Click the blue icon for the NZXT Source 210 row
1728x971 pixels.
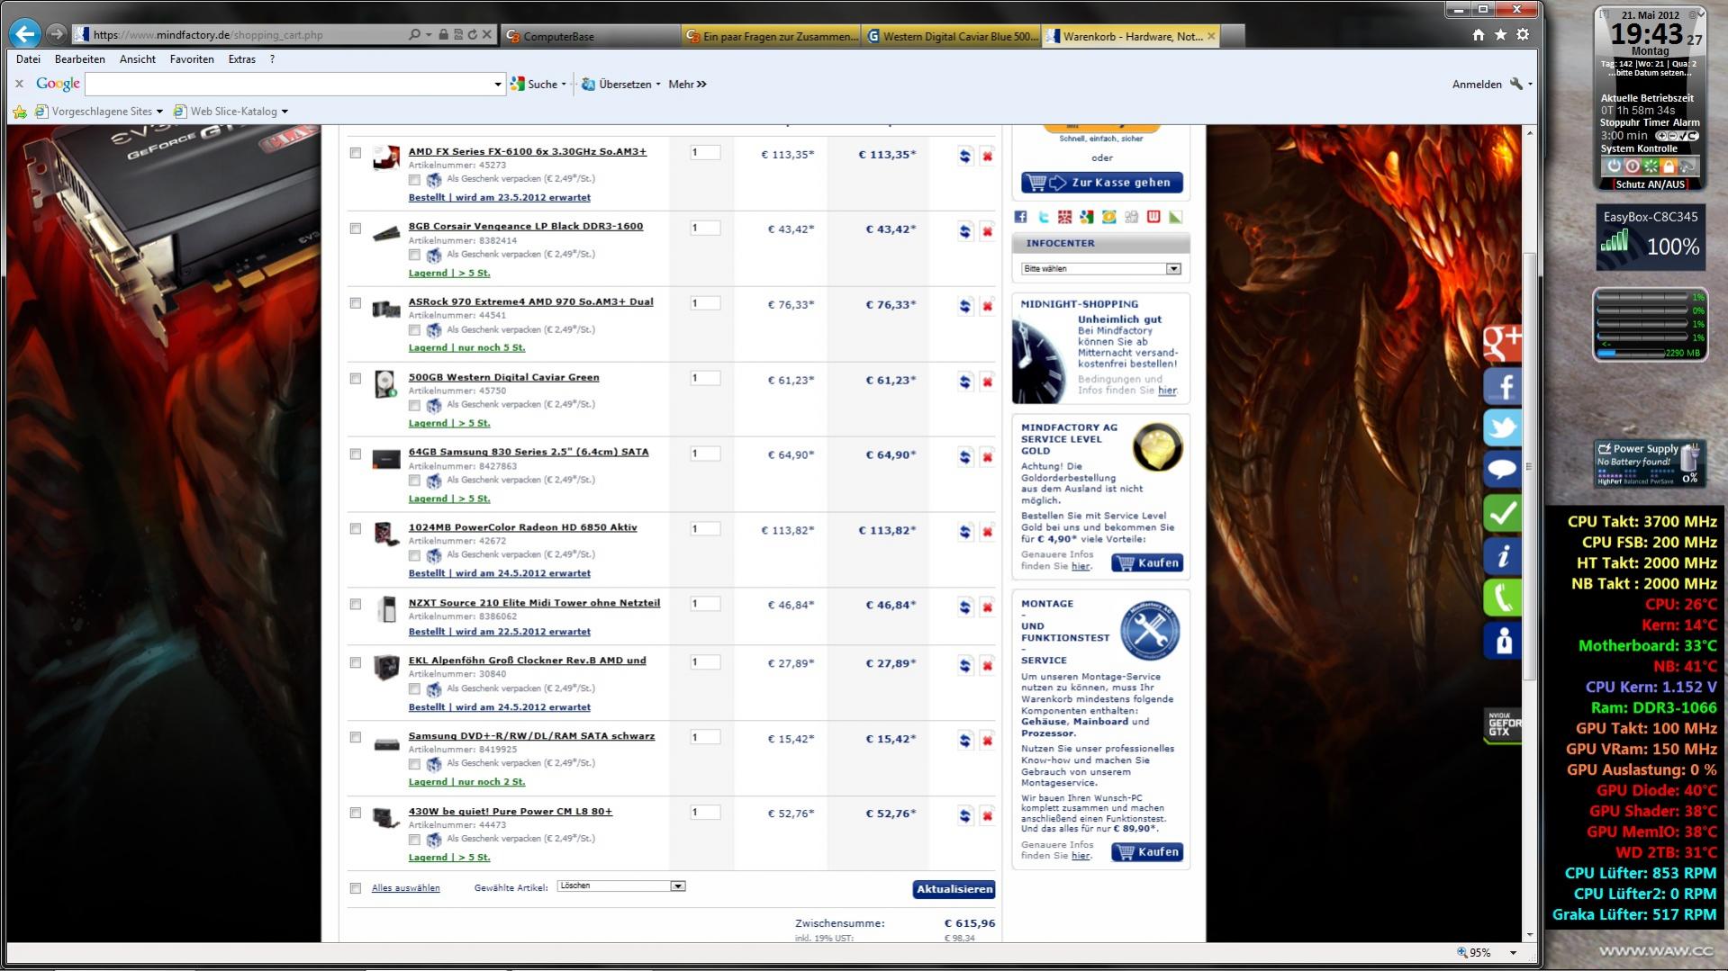coord(964,607)
